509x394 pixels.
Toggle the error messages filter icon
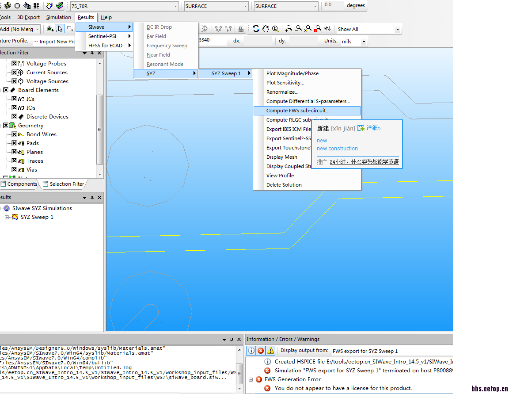tap(261, 351)
